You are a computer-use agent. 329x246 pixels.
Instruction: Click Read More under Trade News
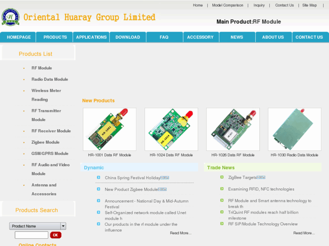point(304,233)
